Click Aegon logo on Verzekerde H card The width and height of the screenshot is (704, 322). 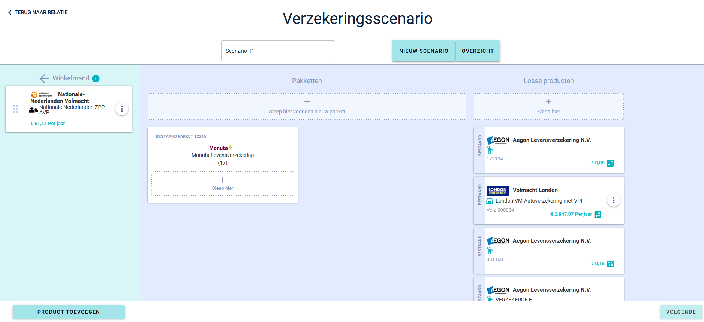click(498, 290)
